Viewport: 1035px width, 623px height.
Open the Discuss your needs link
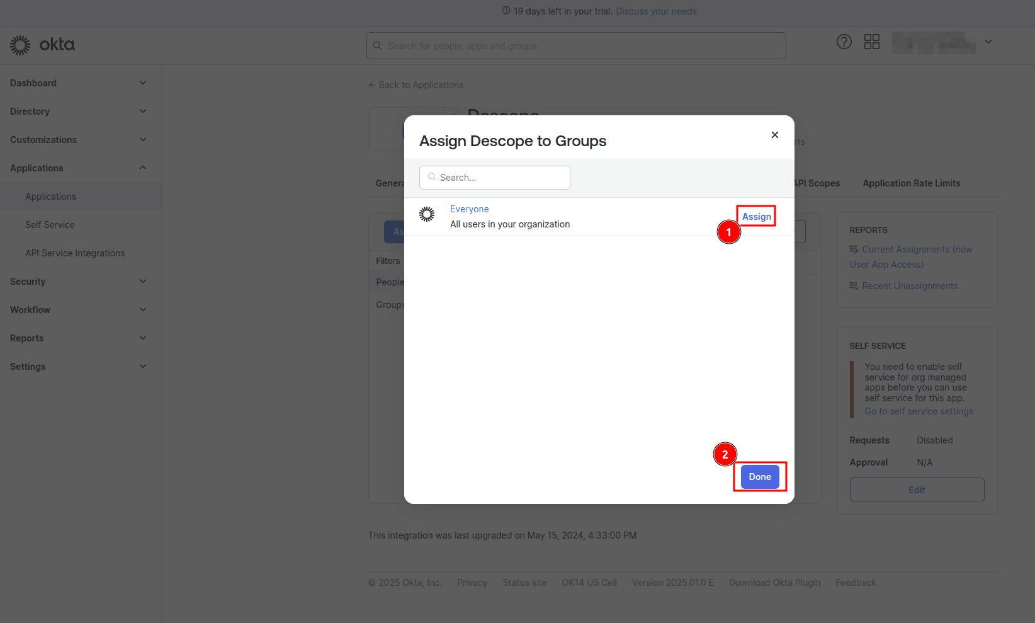656,11
